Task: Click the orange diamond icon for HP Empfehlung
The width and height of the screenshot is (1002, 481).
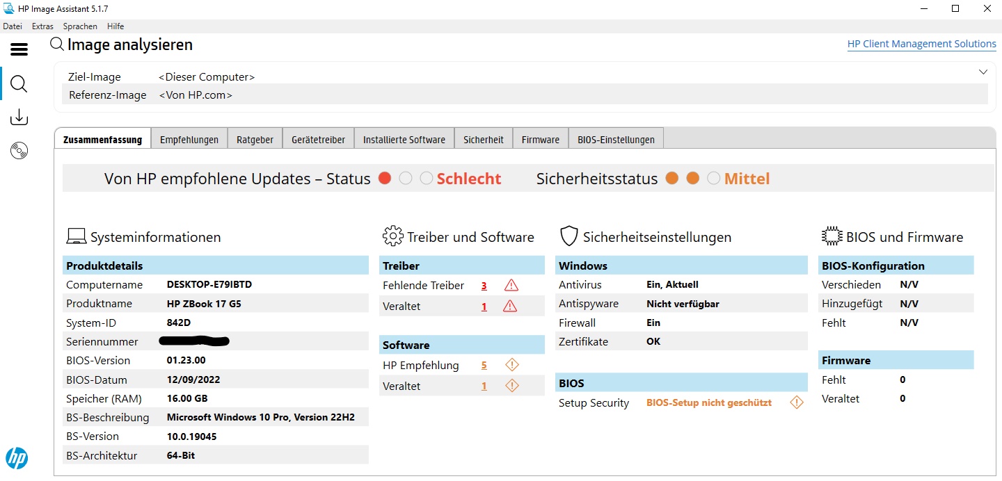Action: coord(512,365)
